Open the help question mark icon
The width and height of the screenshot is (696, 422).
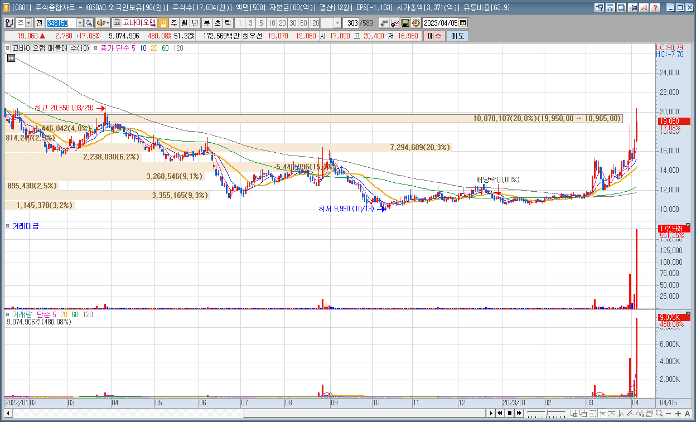tap(655, 8)
